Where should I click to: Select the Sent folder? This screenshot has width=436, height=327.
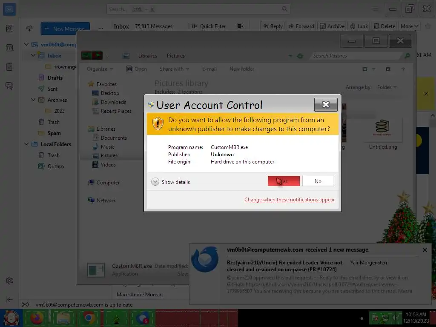pyautogui.click(x=52, y=89)
